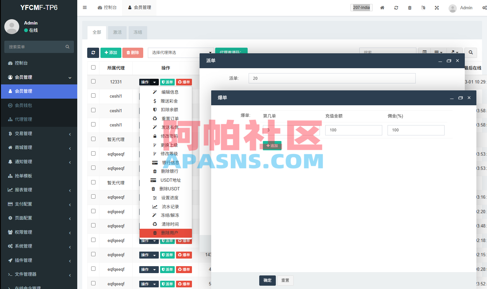Toggle the select-all checkbox in table header

[93, 68]
